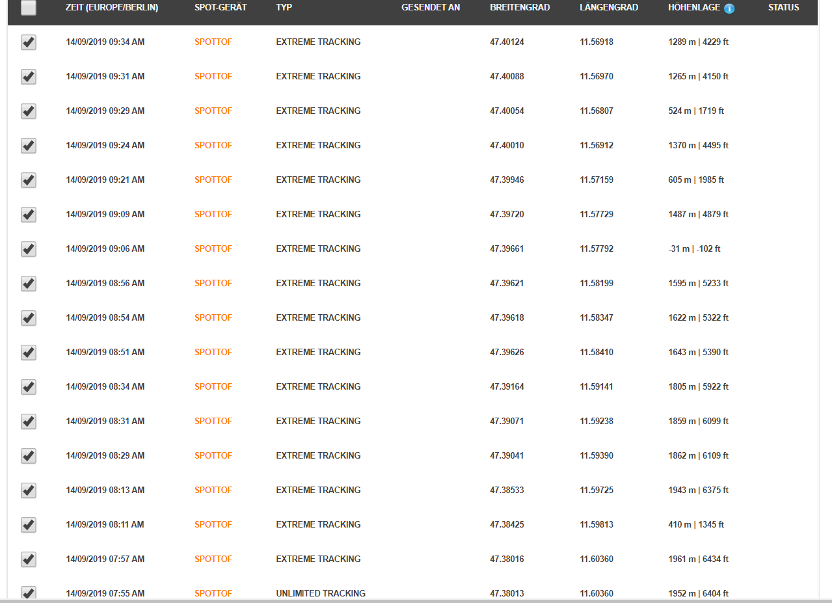Image resolution: width=832 pixels, height=603 pixels.
Task: Open SPOTTOF link in 08:29 AM row
Action: coord(213,456)
